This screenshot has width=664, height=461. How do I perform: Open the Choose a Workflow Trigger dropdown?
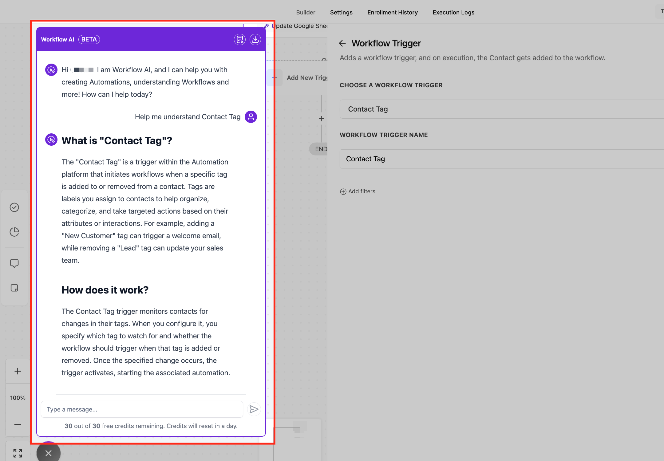[x=501, y=109]
